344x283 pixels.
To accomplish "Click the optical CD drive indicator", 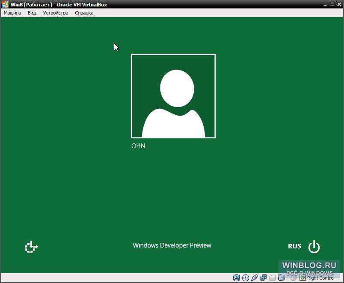I will (246, 278).
